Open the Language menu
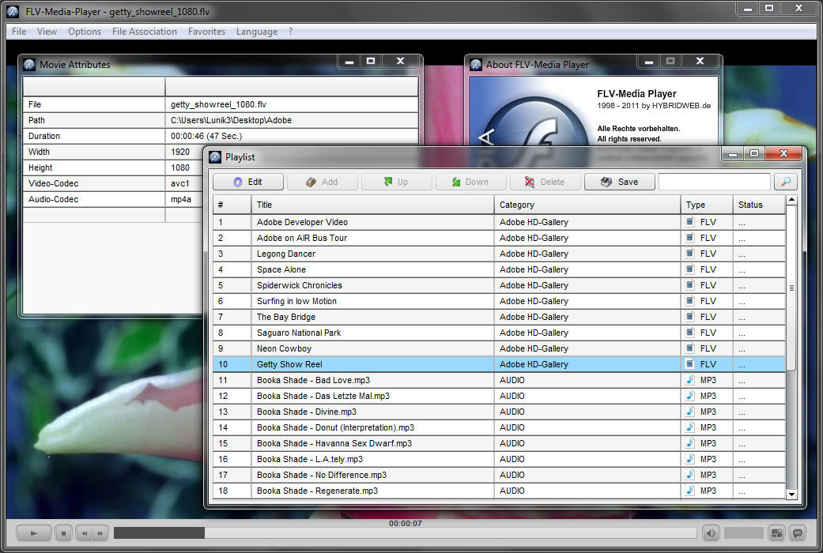This screenshot has height=553, width=823. tap(257, 32)
